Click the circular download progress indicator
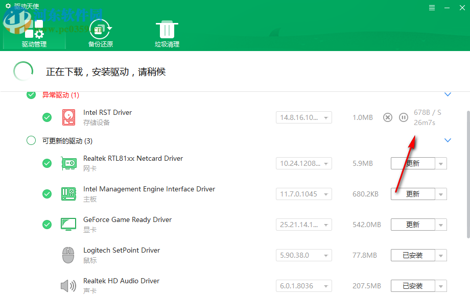 (23, 71)
